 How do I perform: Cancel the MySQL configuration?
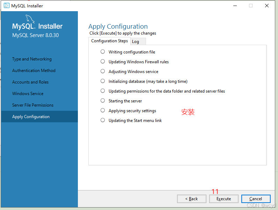256,199
